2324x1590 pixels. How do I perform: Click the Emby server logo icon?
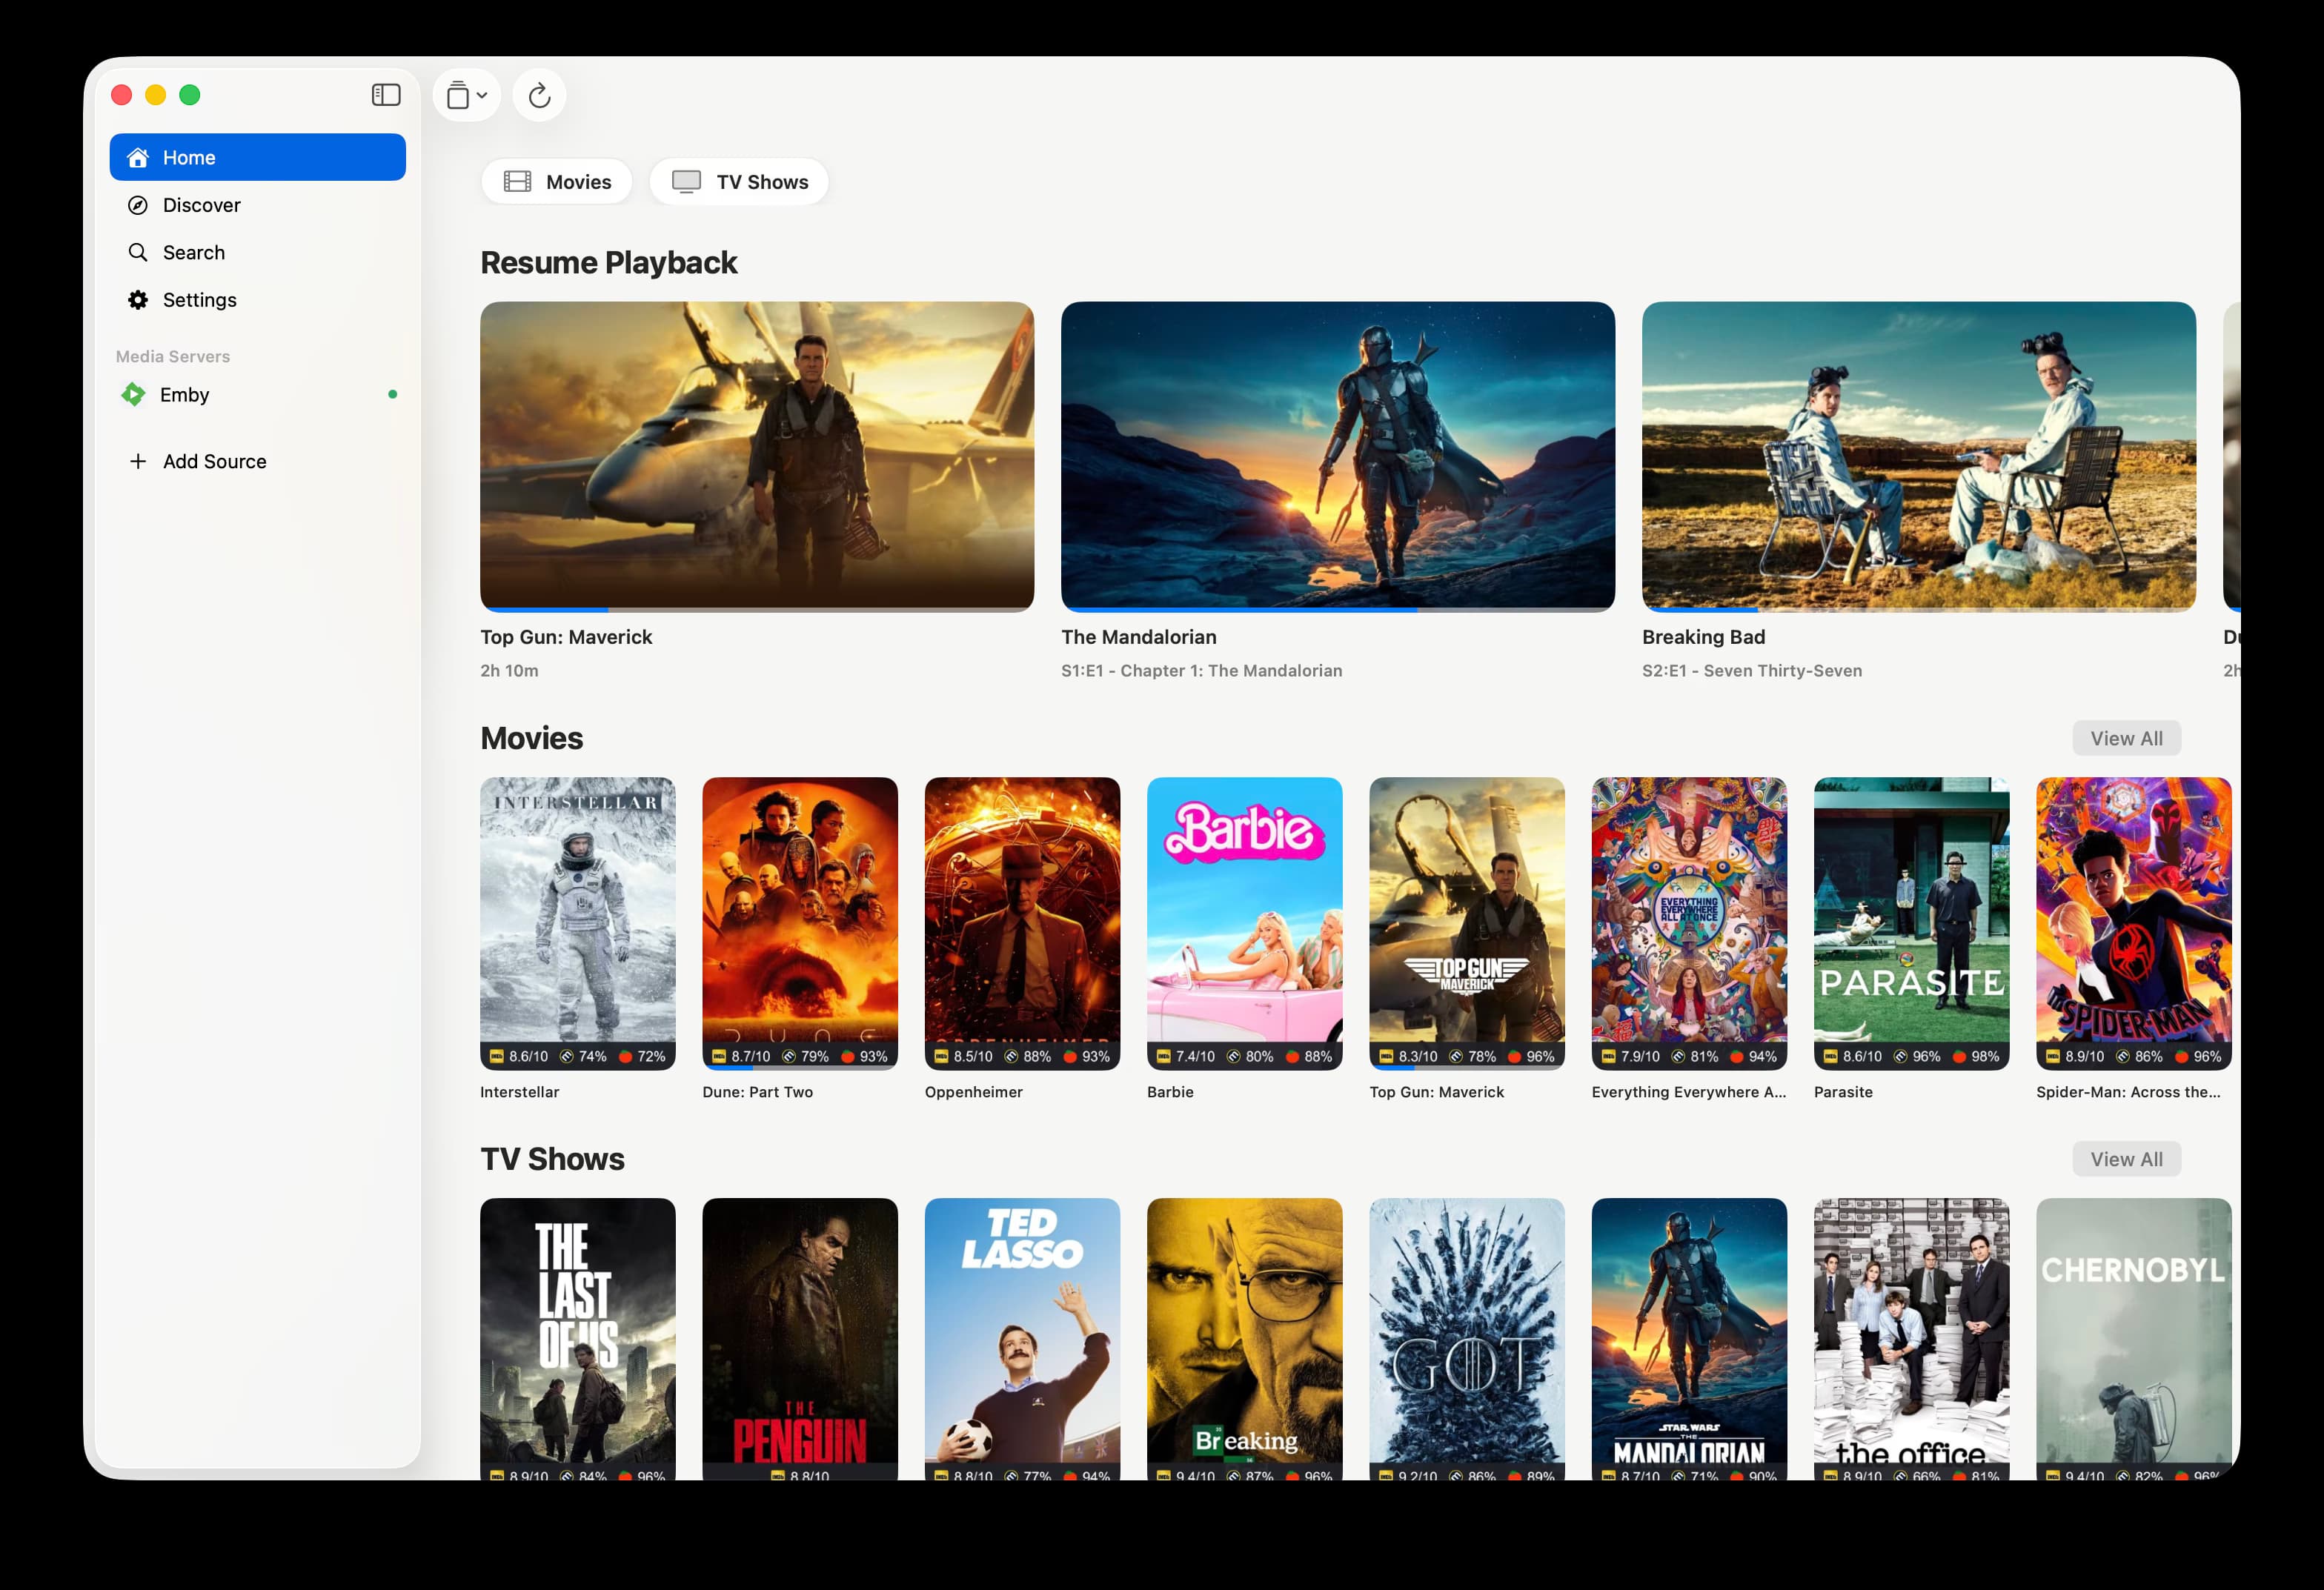pos(133,395)
